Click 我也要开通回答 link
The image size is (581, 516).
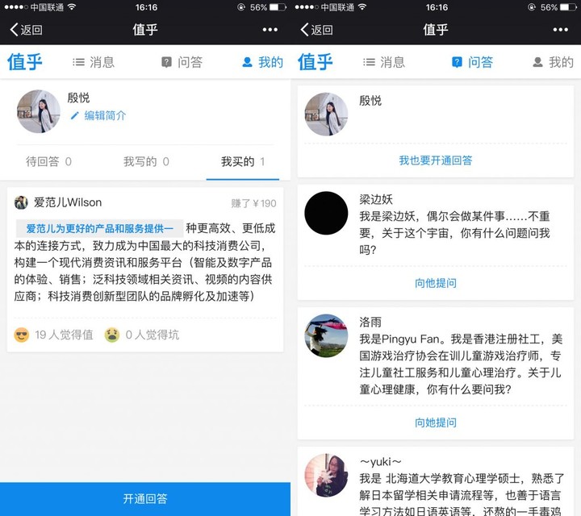(x=436, y=160)
